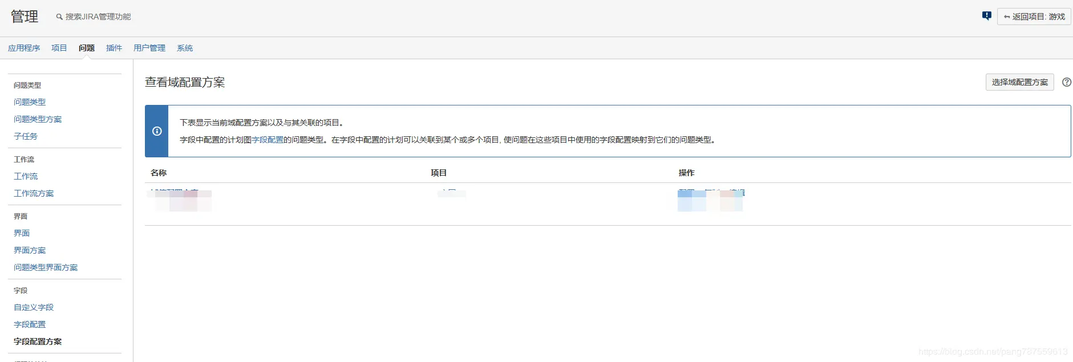1073x362 pixels.
Task: Click the 名称 column header
Action: tap(159, 173)
